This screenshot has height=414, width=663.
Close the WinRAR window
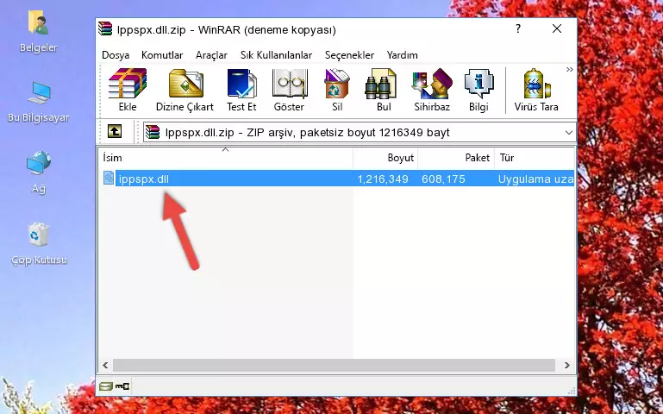tap(557, 28)
